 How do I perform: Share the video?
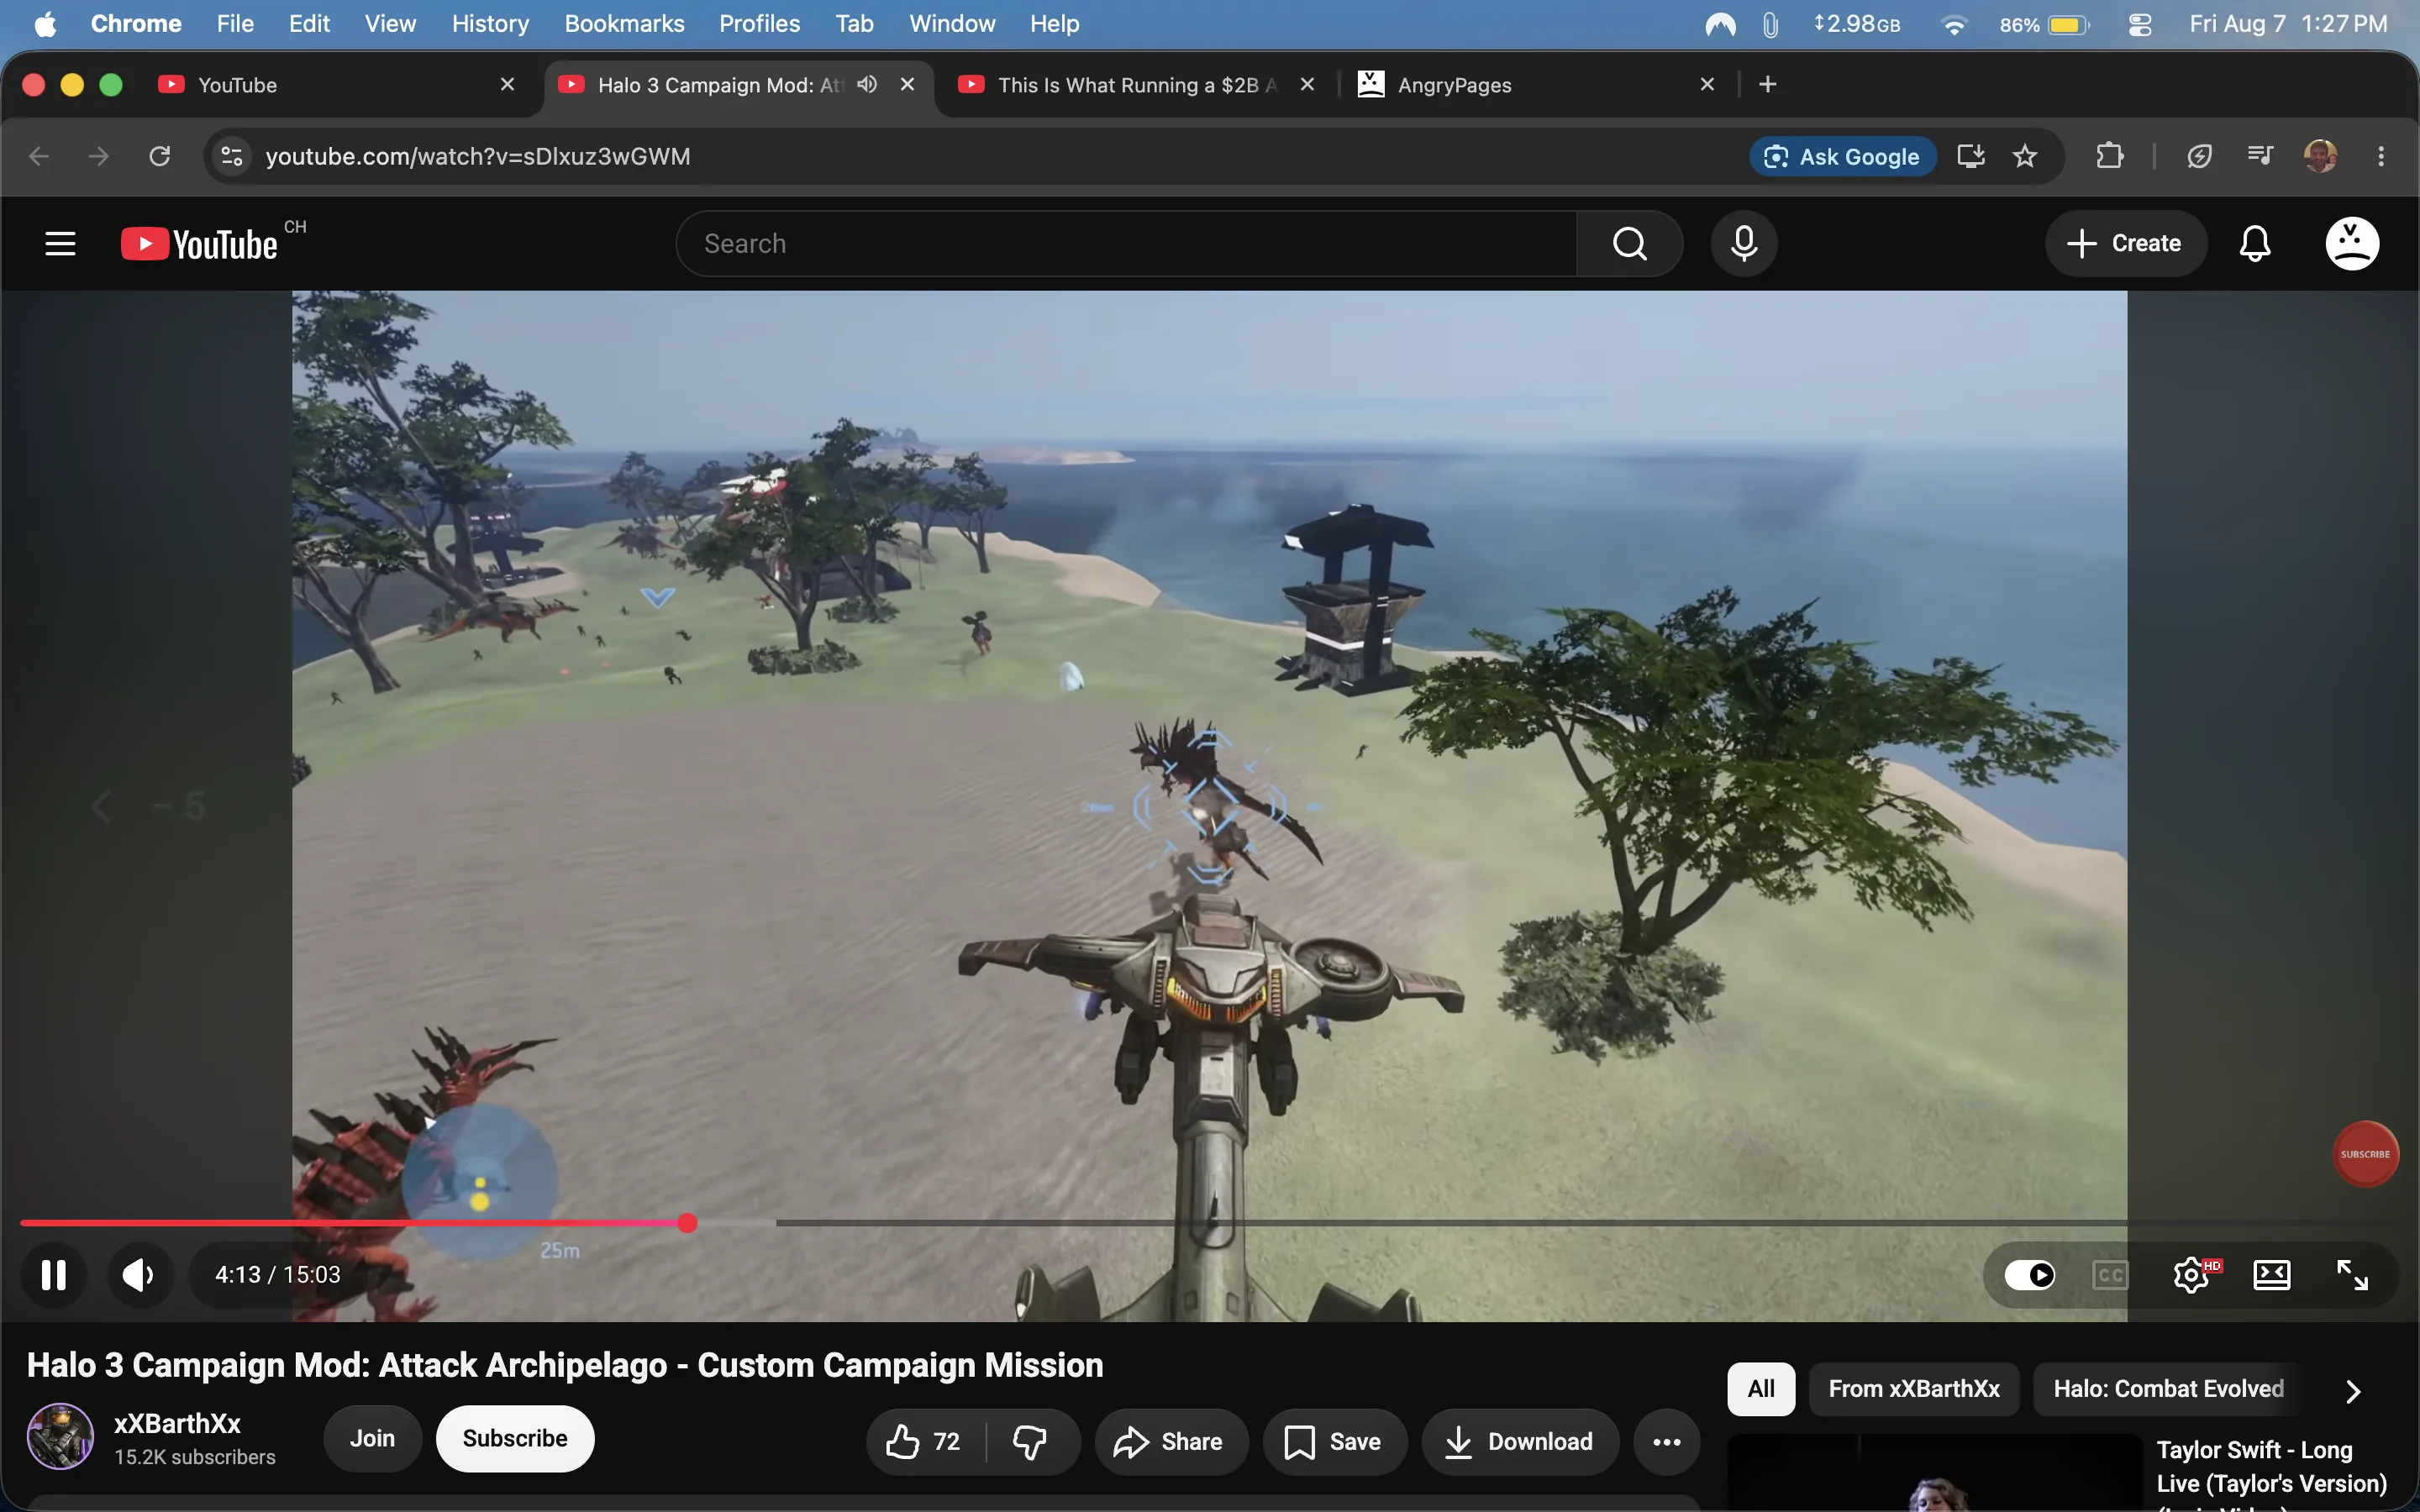[x=1171, y=1441]
